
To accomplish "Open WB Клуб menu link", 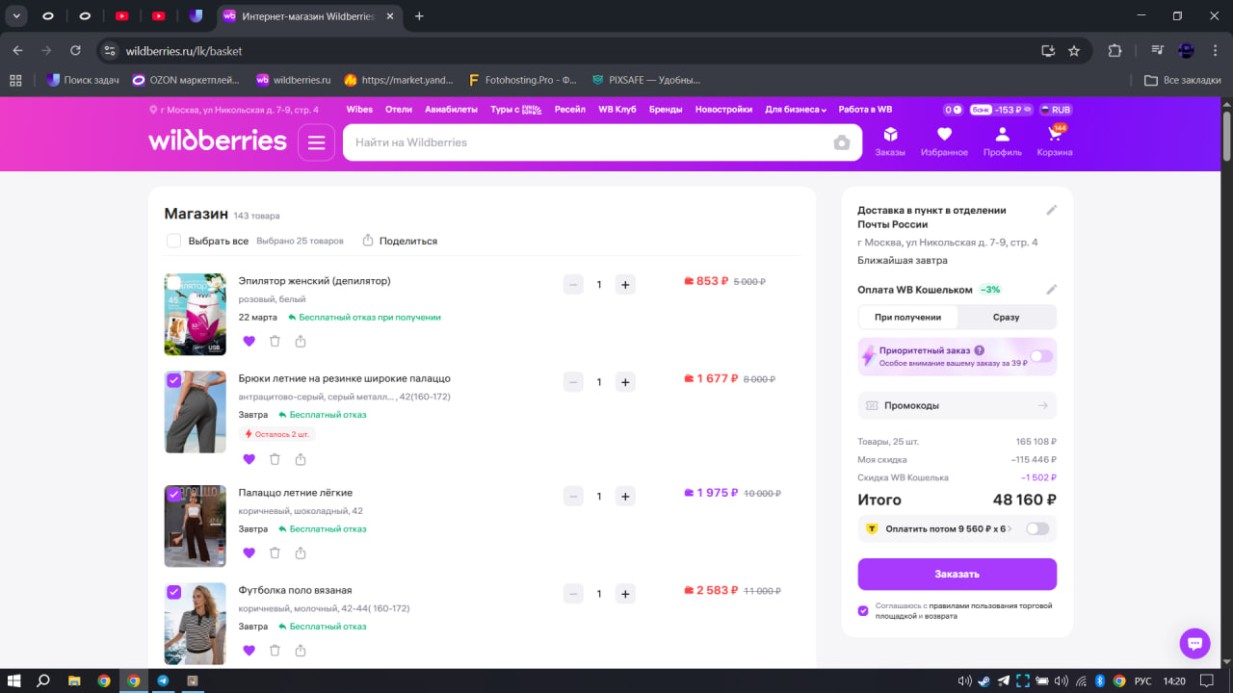I will [x=617, y=110].
